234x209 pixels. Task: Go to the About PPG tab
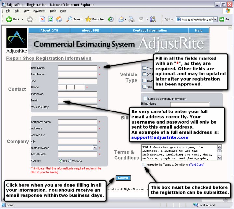(x=91, y=30)
